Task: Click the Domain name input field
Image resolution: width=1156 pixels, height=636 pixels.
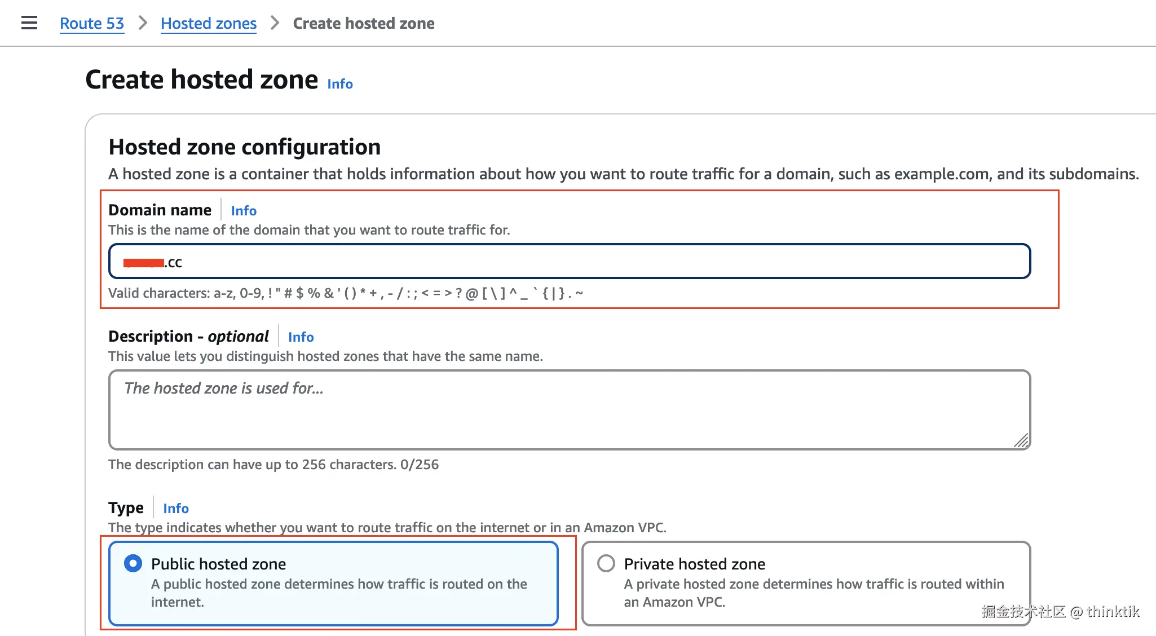Action: (570, 262)
